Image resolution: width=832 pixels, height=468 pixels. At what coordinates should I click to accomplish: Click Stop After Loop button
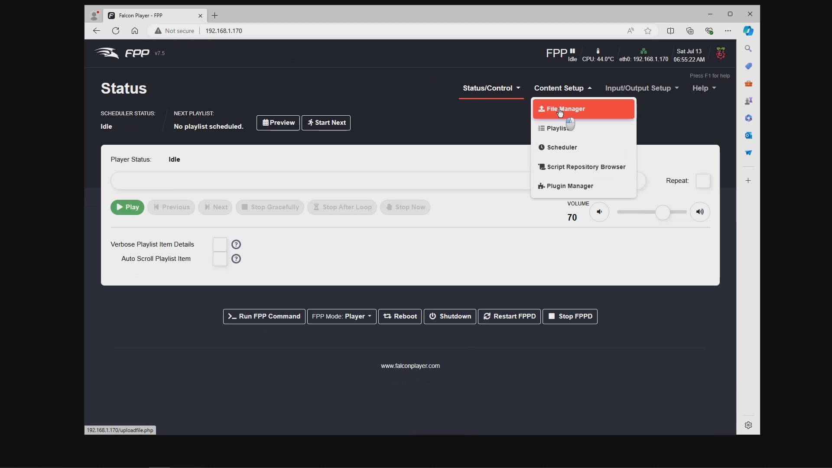342,207
